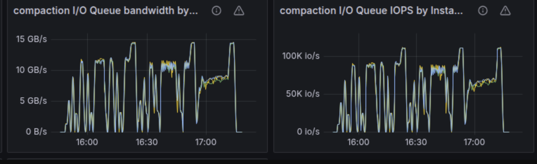Select 17:00 on the bandwidth time axis
This screenshot has width=537, height=164.
point(206,142)
